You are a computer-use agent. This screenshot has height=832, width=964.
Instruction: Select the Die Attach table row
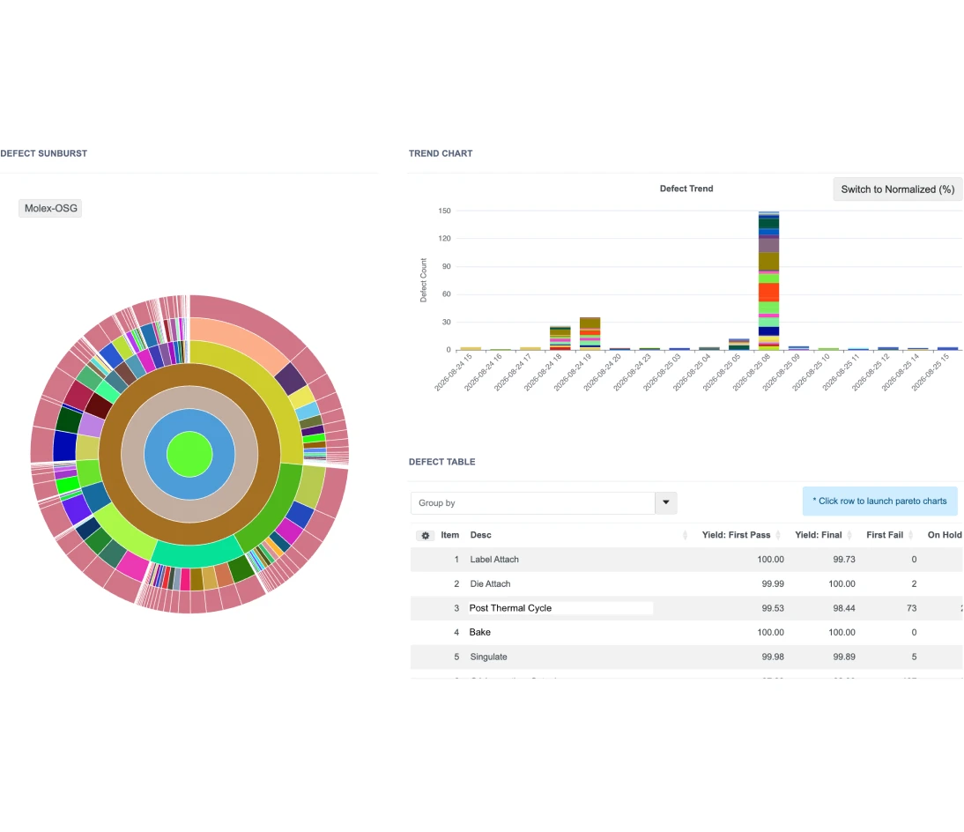click(x=686, y=584)
